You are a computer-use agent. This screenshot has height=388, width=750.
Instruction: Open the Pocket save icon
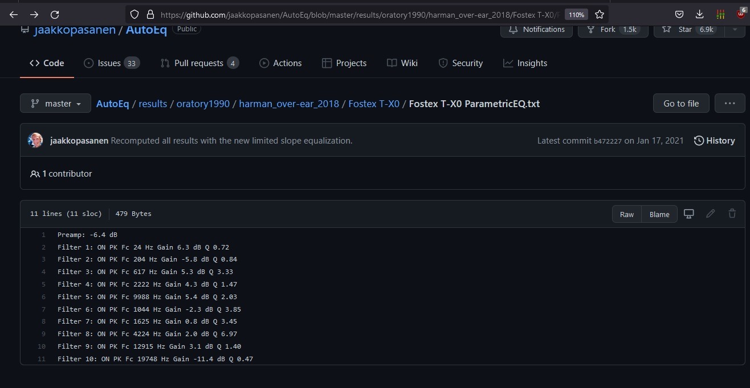679,14
